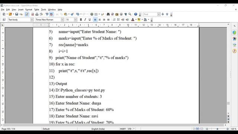Open the Undo history dropdown arrow
The height and width of the screenshot is (134, 238).
click(x=81, y=14)
